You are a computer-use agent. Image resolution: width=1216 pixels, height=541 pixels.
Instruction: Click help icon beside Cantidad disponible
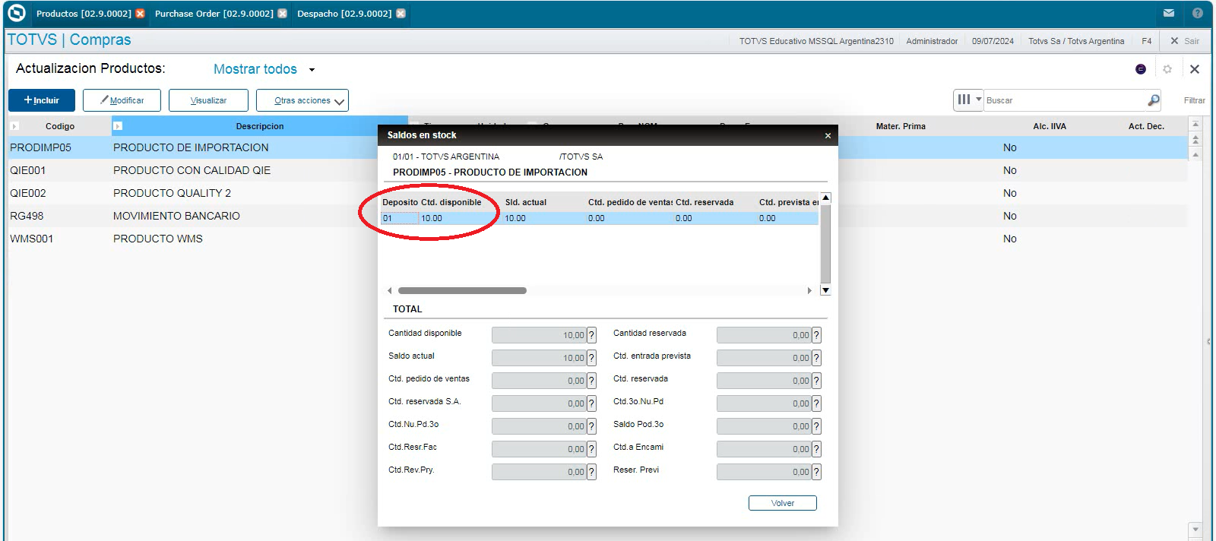[x=591, y=335]
